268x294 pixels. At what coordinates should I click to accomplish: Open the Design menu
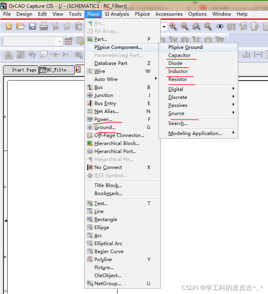coord(24,14)
